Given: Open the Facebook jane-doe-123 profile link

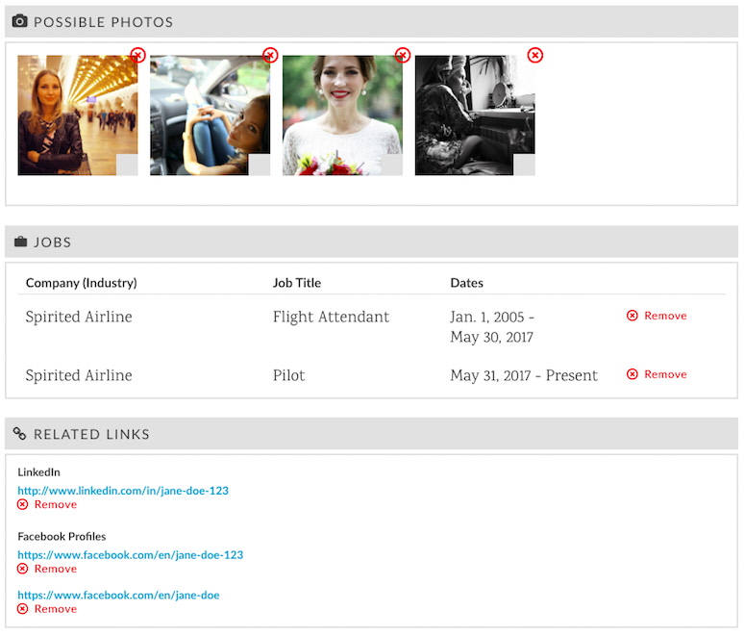Looking at the screenshot, I should coord(130,555).
